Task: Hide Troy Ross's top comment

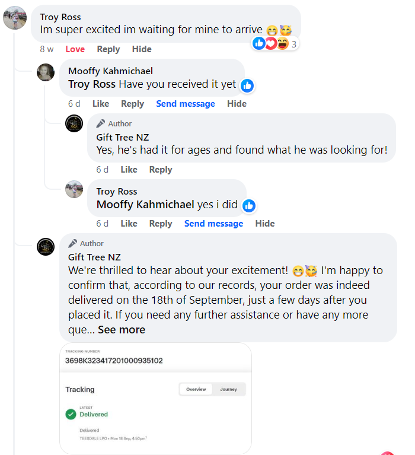Action: click(x=142, y=49)
